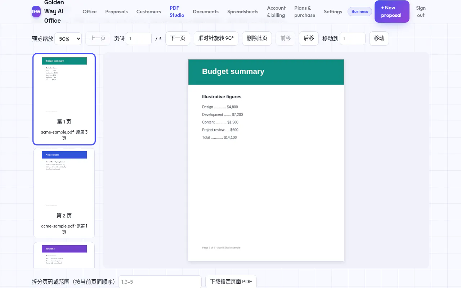This screenshot has height=288, width=461.
Task: Click 'Illustrative figures' text in preview
Action: (x=222, y=97)
